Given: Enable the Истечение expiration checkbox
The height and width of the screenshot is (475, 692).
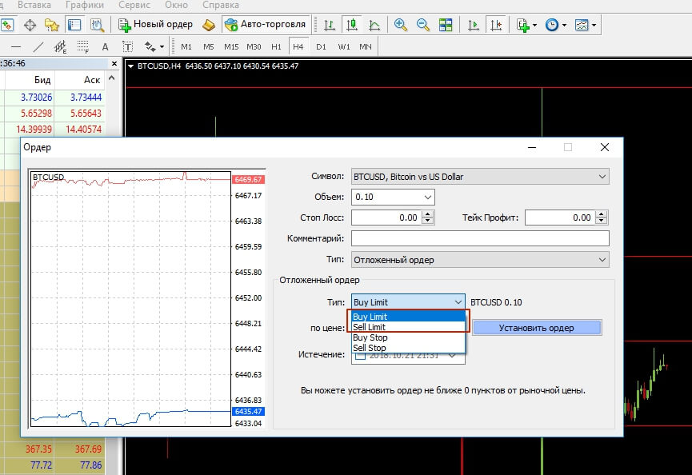Looking at the screenshot, I should [x=359, y=355].
